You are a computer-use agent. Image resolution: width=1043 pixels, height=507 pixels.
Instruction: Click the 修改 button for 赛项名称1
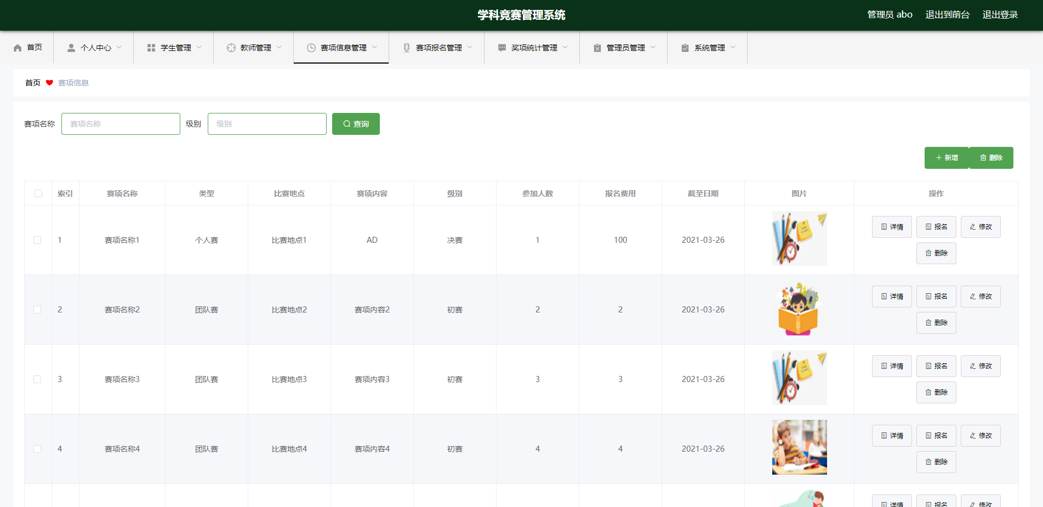coord(981,227)
